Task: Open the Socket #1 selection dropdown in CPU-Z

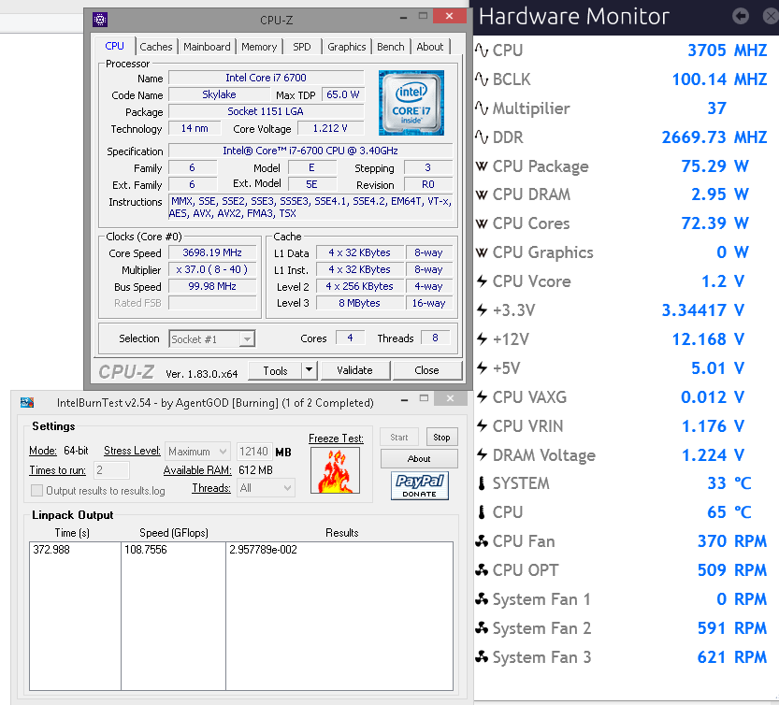Action: [212, 338]
